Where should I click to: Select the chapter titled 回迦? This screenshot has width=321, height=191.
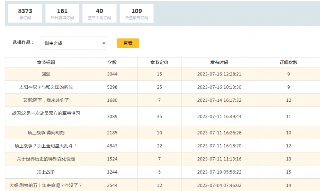pyautogui.click(x=46, y=74)
